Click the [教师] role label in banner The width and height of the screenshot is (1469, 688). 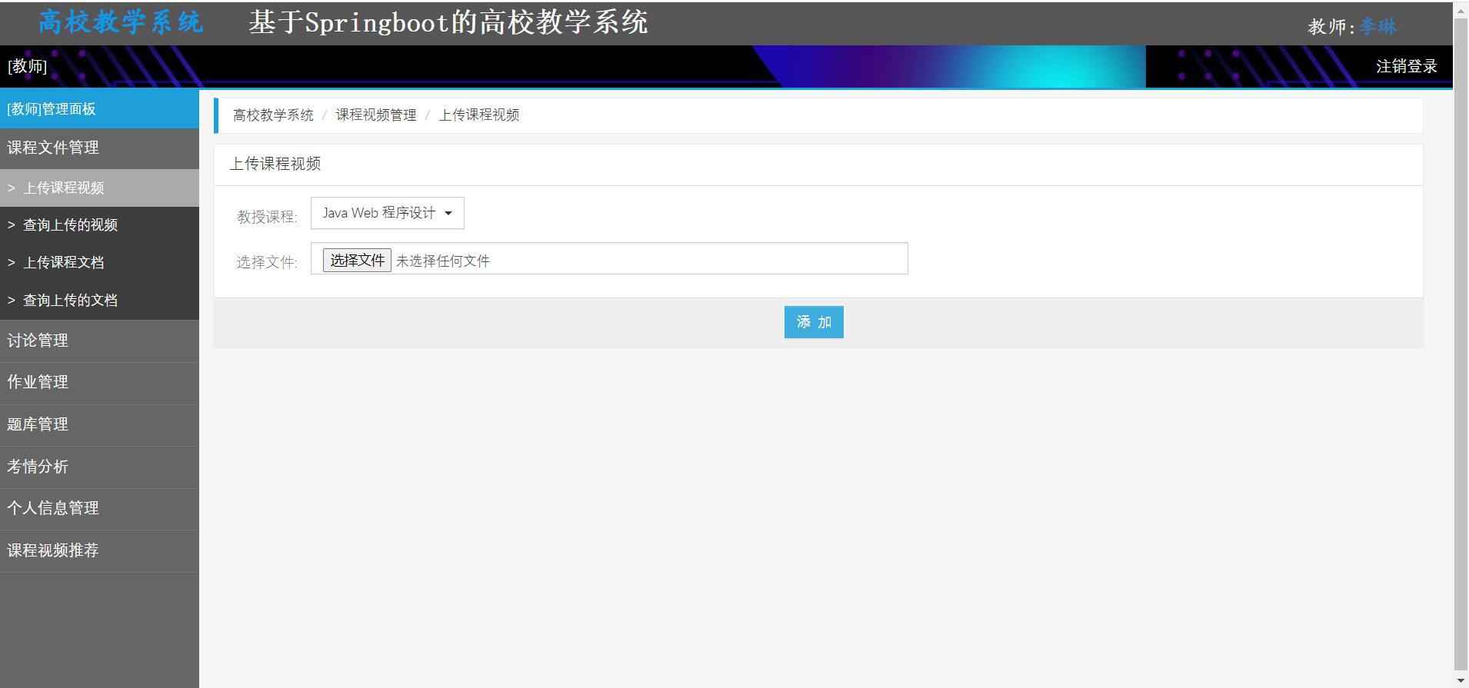coord(27,67)
